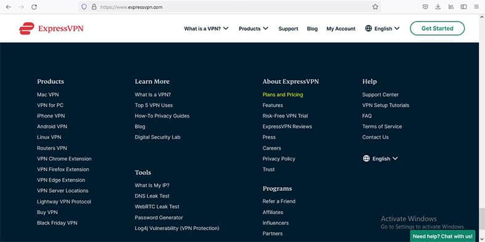
Task: Click the ExpressVPN logo
Action: click(51, 28)
